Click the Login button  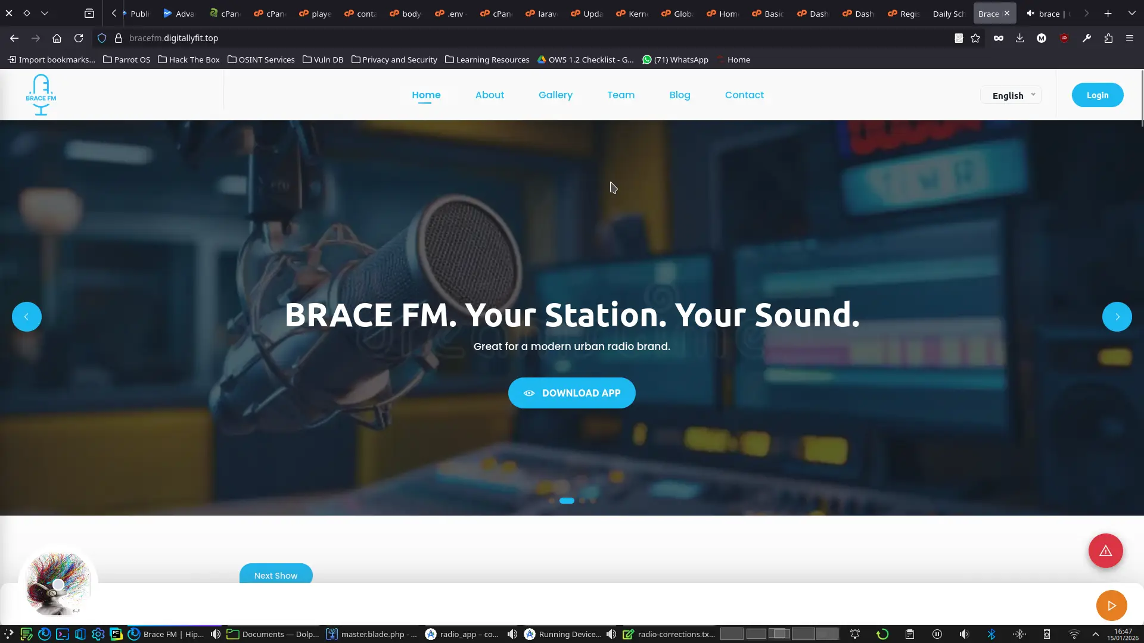click(x=1097, y=95)
